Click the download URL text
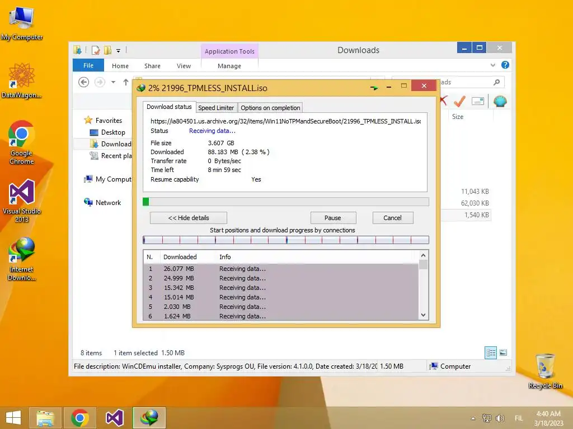Image resolution: width=573 pixels, height=429 pixels. click(x=285, y=121)
